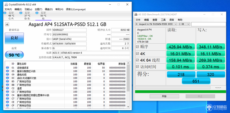
Task: Click status orb for attribute 05 row
Action: [x=7, y=71]
